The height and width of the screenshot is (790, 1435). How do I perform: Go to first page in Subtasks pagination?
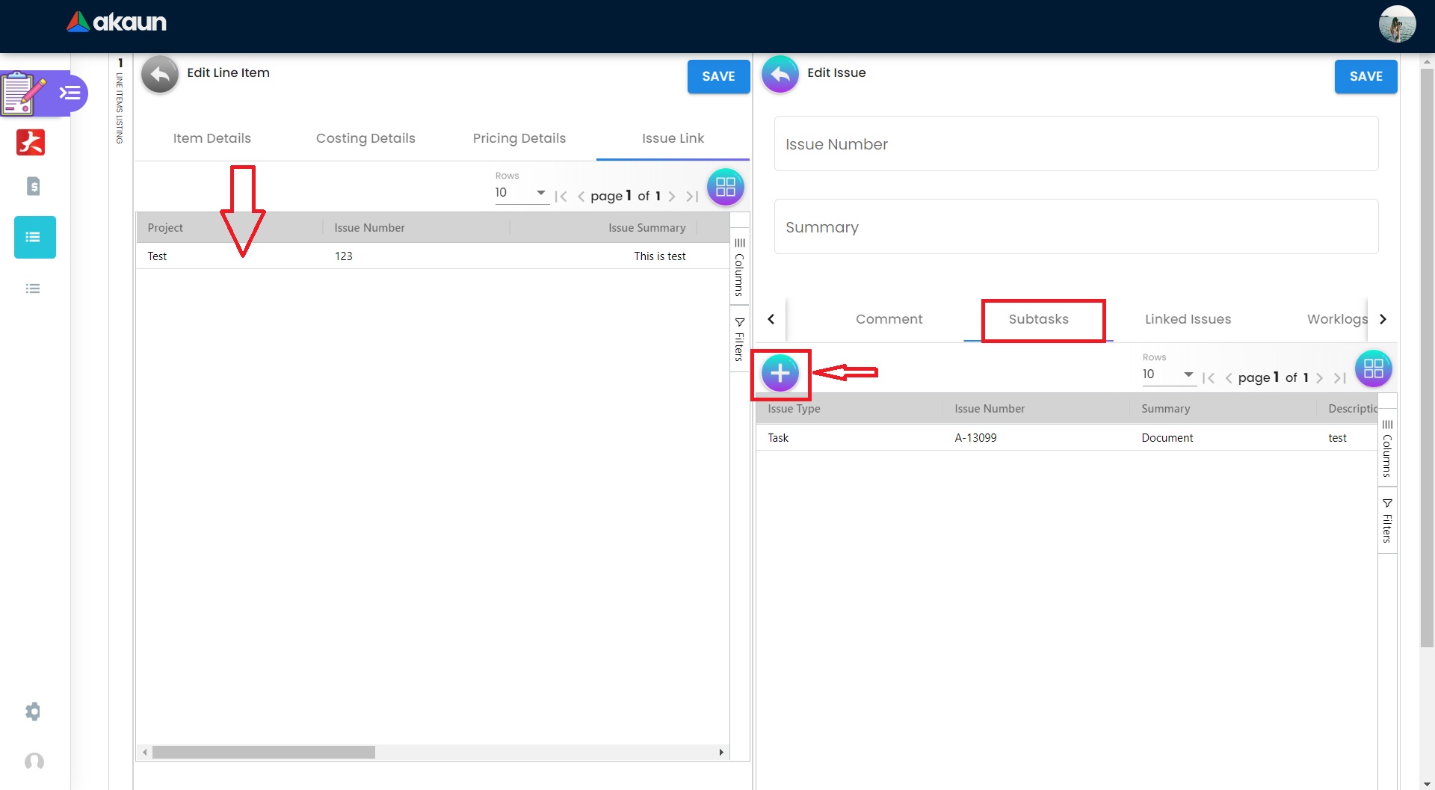(1209, 378)
